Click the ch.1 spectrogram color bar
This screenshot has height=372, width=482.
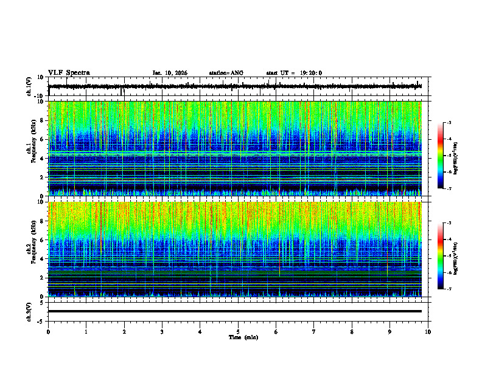click(x=440, y=156)
